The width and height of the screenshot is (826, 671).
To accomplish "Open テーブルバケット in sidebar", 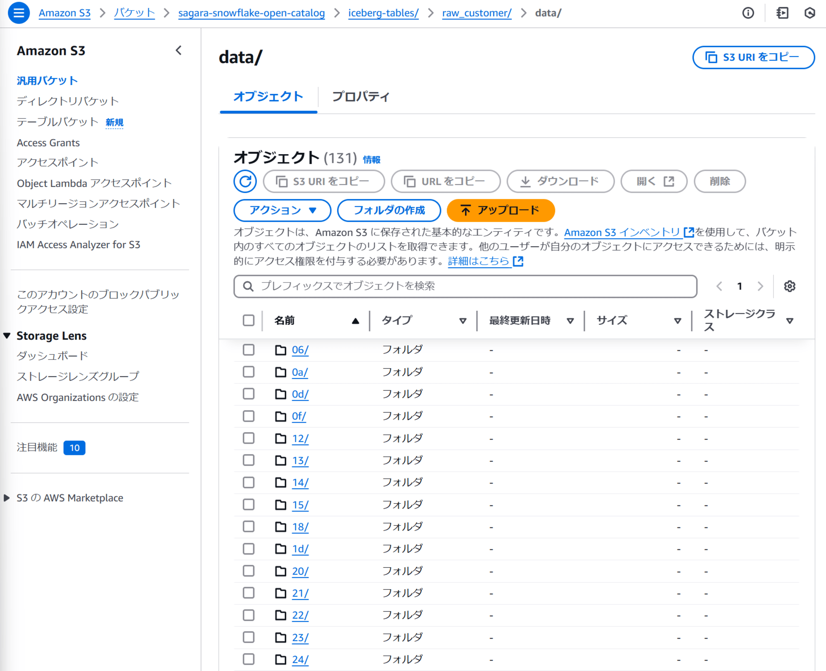I will [x=57, y=122].
